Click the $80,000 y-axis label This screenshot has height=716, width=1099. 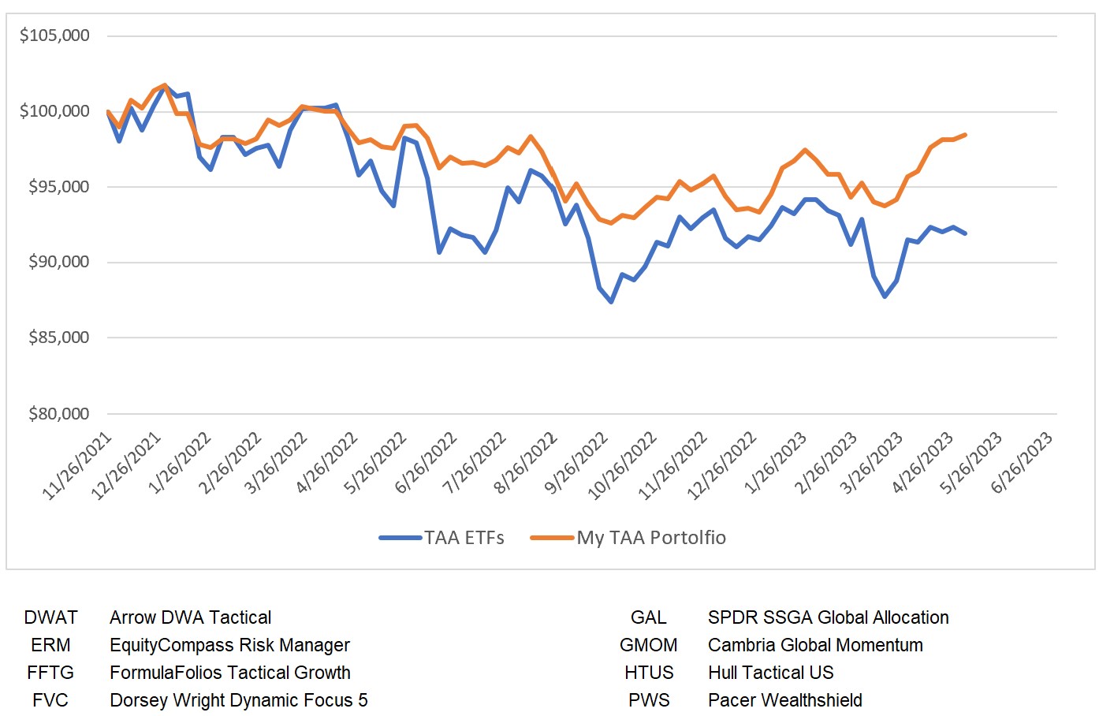(x=58, y=414)
